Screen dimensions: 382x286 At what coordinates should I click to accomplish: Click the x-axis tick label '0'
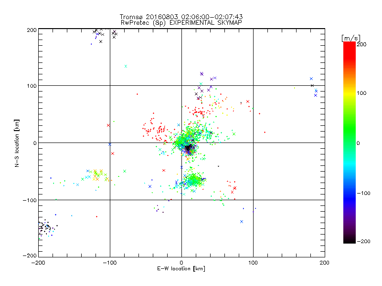[x=181, y=263]
